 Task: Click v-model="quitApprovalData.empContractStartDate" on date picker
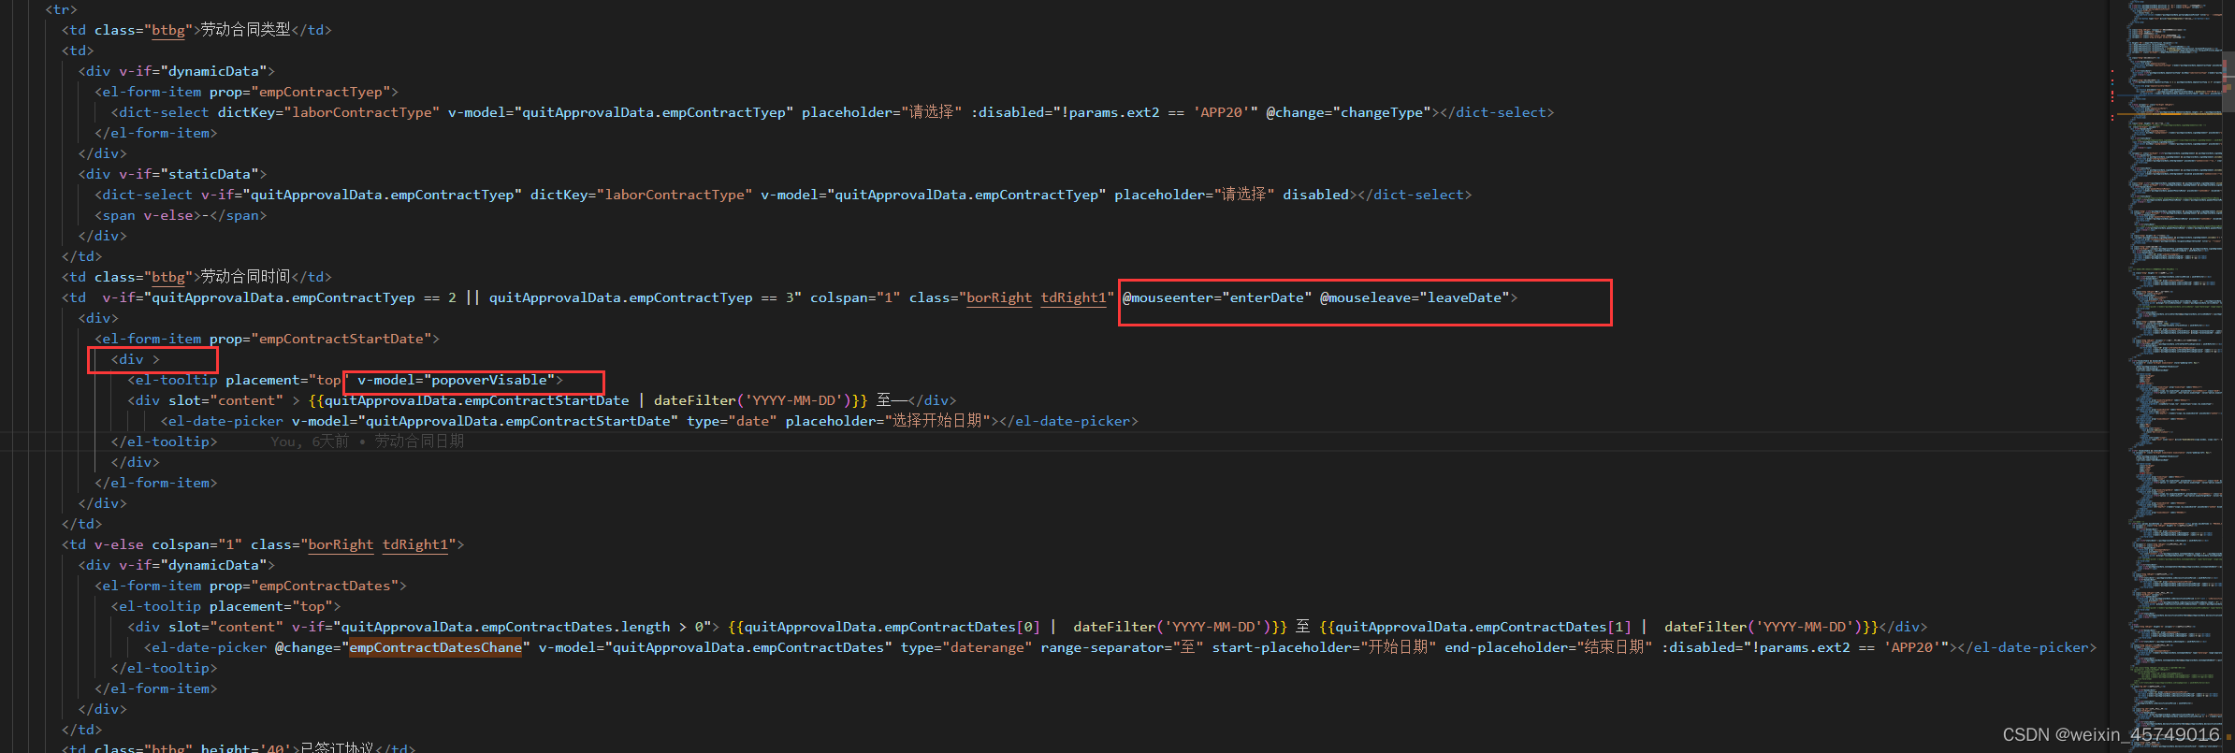(485, 421)
